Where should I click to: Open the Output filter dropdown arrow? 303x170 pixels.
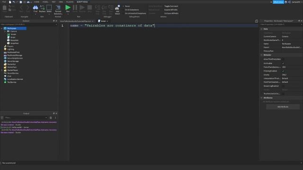click(46, 118)
